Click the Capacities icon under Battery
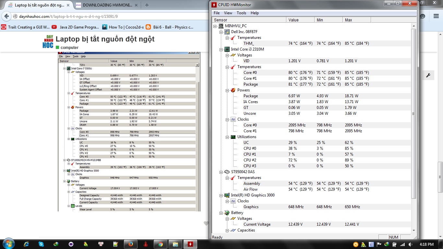The height and width of the screenshot is (249, 443). [x=233, y=230]
